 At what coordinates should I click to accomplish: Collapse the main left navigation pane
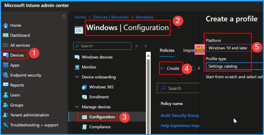point(64,16)
